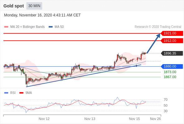Click the RSI blue legend swatch

(x=6, y=93)
